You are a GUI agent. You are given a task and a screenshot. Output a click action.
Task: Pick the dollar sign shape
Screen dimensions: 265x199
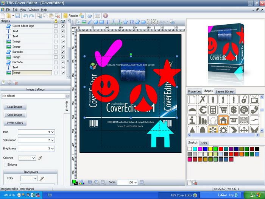[234, 110]
